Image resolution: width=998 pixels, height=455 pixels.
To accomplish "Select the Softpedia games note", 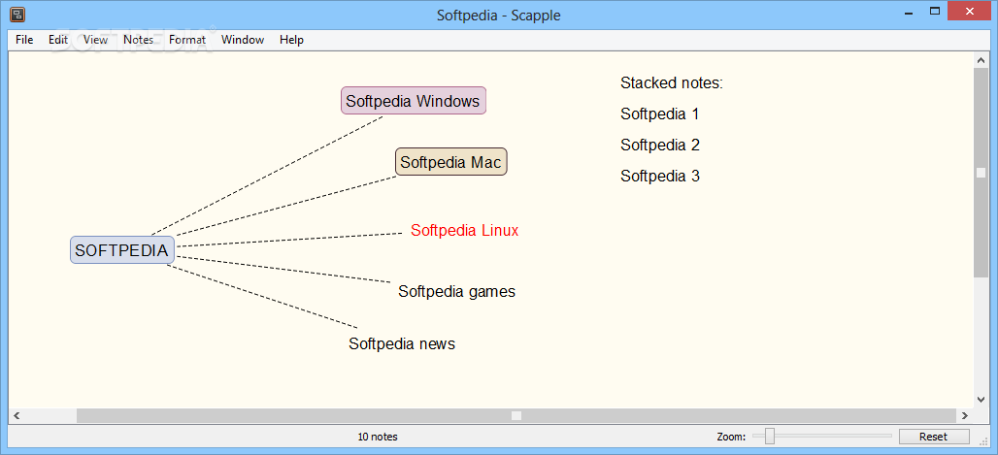I will 456,291.
